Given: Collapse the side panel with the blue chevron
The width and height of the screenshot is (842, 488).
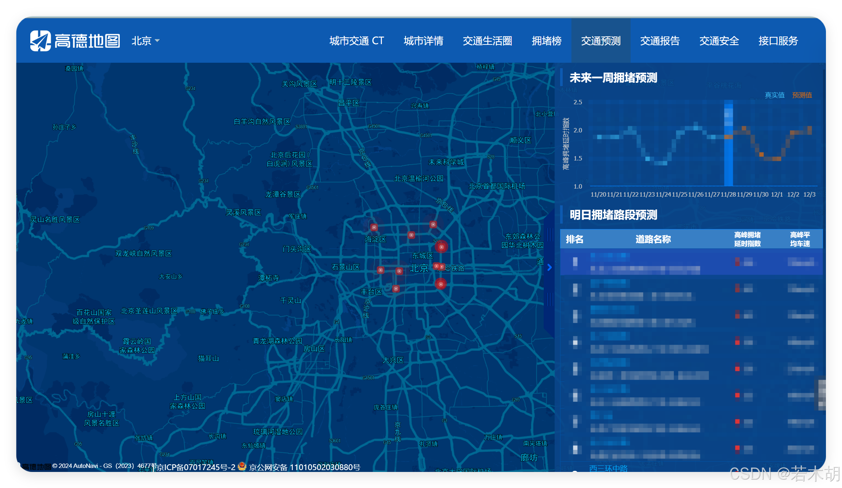Looking at the screenshot, I should point(550,267).
